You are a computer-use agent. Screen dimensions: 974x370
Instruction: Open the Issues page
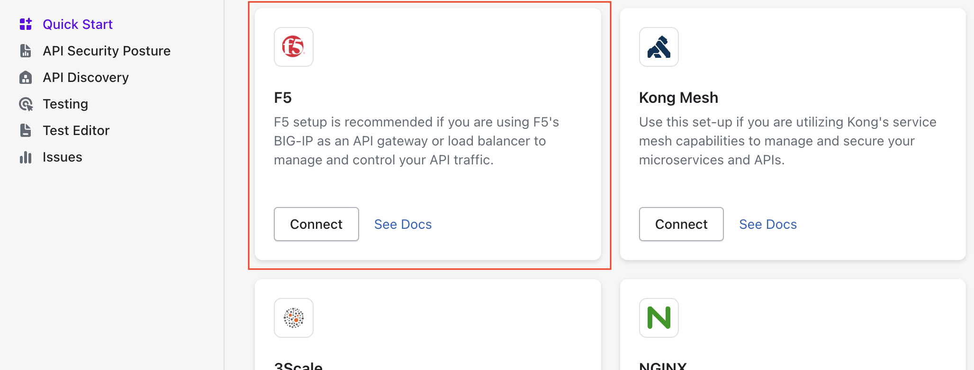(x=63, y=157)
